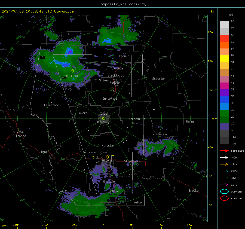Click the Innisfail city label

tap(110, 99)
